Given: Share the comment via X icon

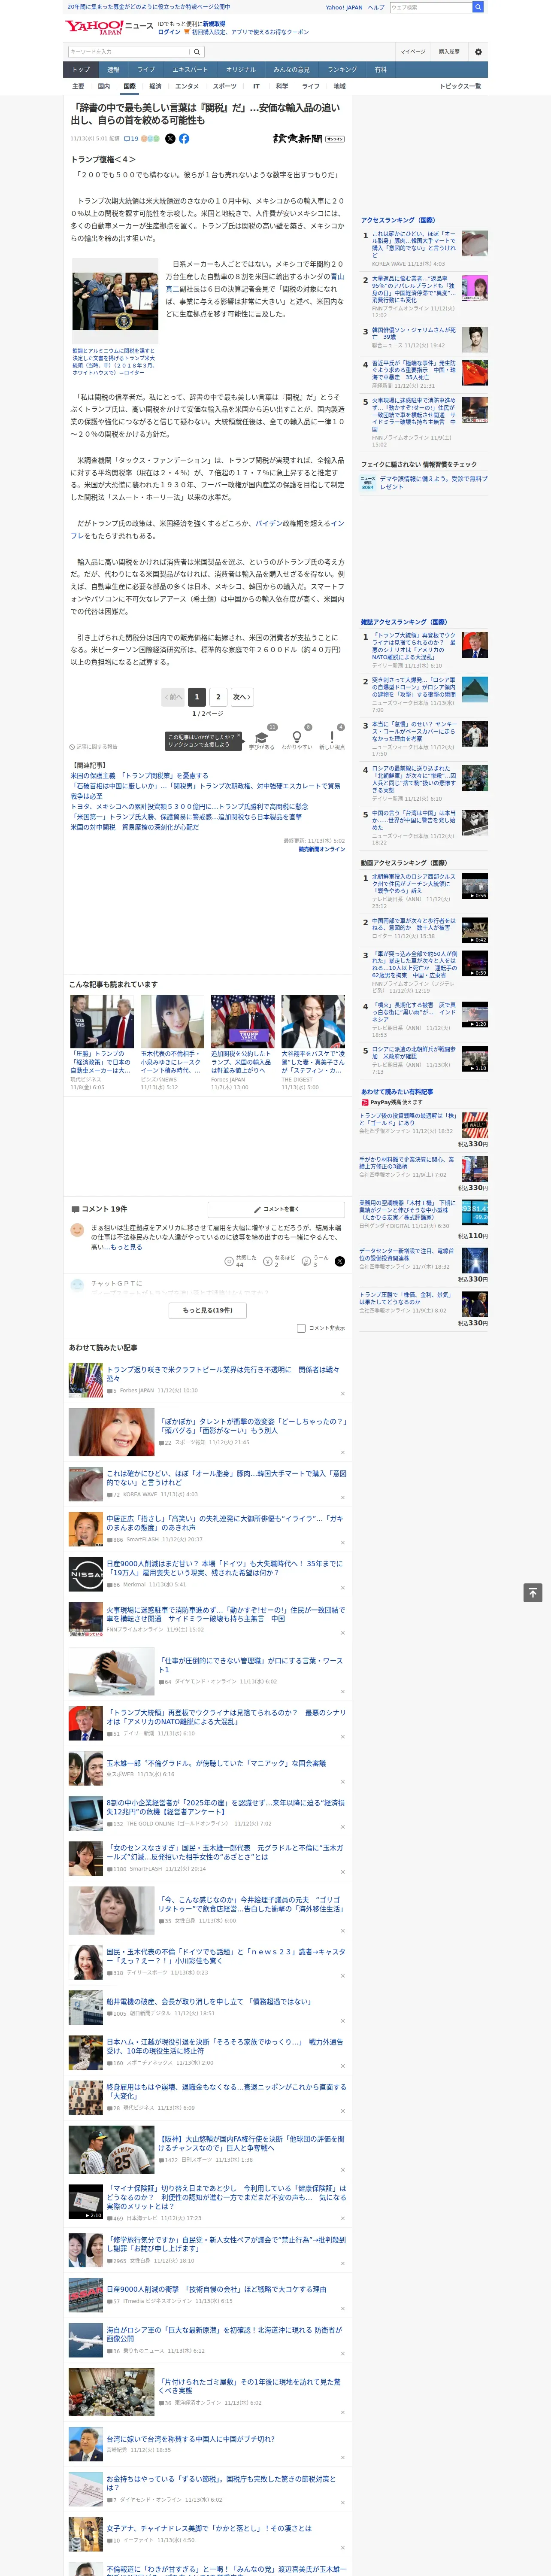Looking at the screenshot, I should coord(339,1261).
